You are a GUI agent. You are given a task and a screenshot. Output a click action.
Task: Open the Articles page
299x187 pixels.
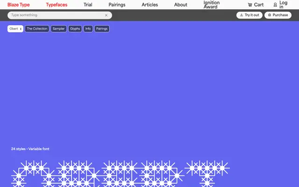[149, 5]
